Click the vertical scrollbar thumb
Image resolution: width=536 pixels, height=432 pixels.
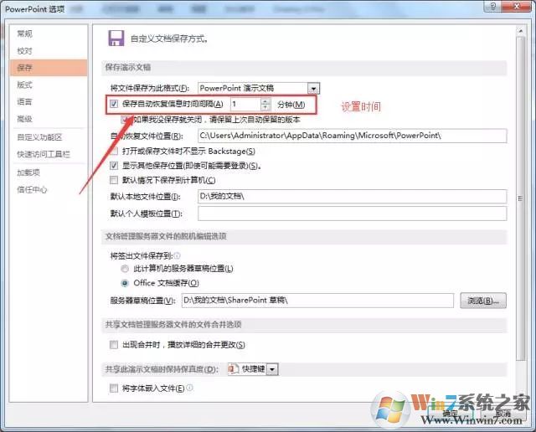[x=521, y=198]
